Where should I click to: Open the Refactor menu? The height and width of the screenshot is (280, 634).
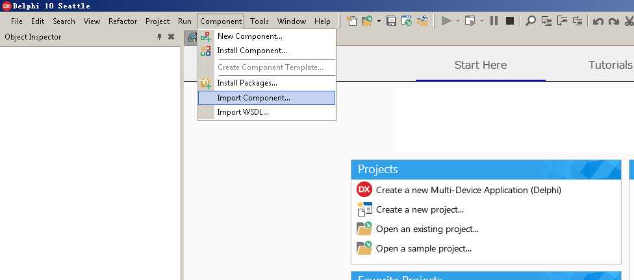123,21
